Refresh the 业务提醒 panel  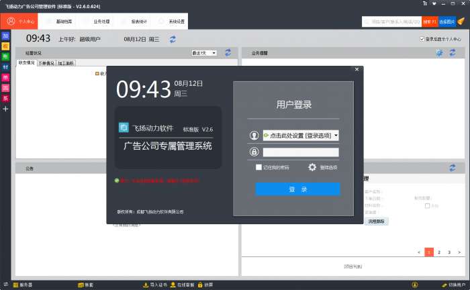click(x=453, y=53)
